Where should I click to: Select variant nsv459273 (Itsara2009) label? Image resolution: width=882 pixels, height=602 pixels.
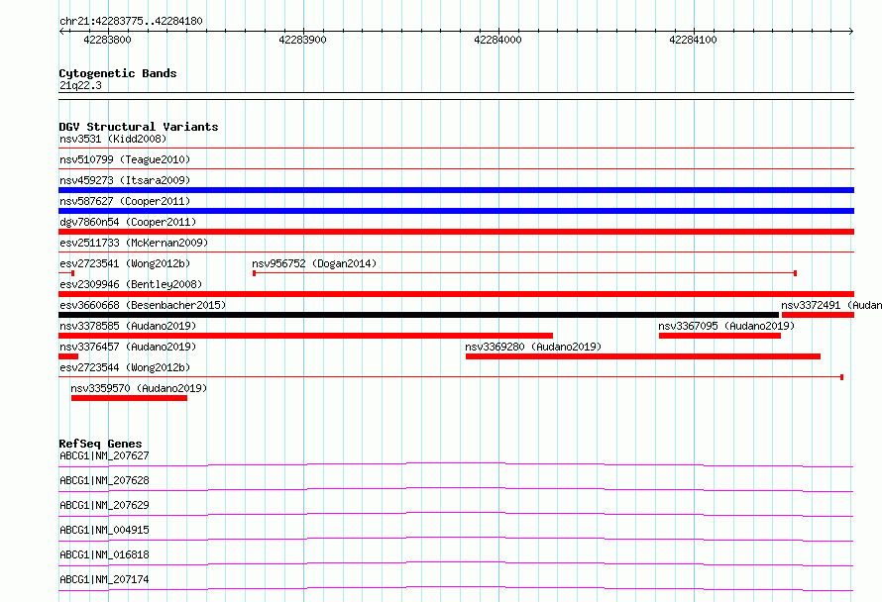125,180
